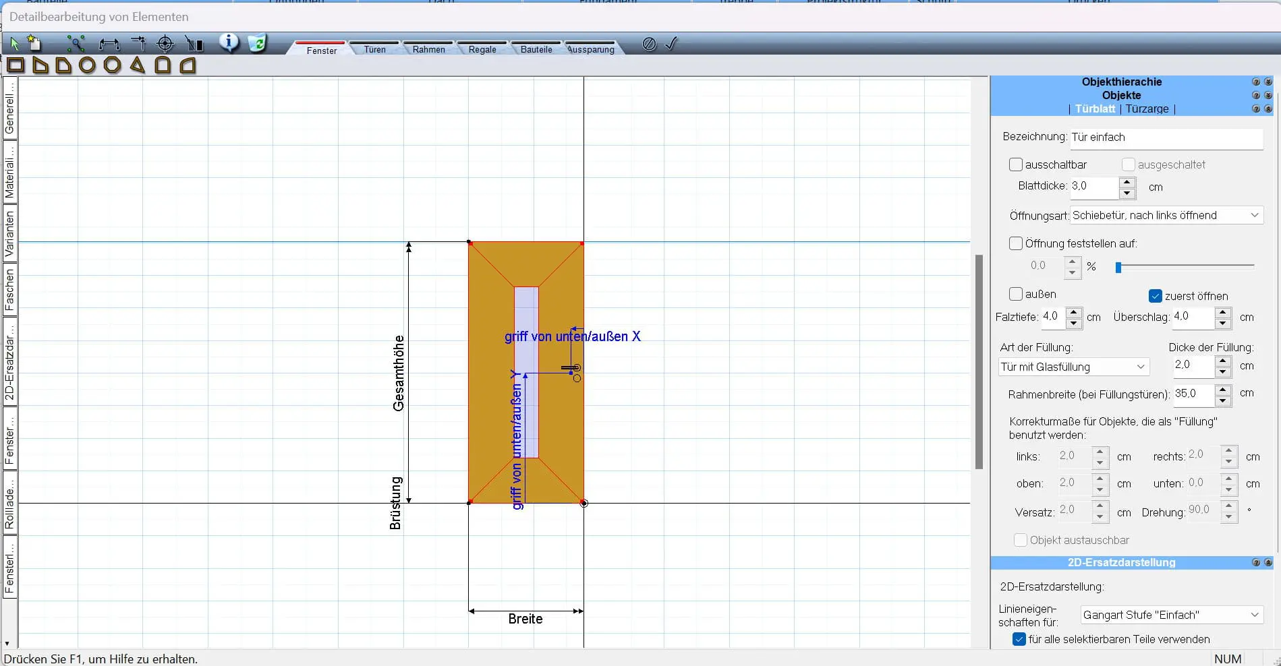Image resolution: width=1281 pixels, height=666 pixels.
Task: Click the recycle bin icon
Action: click(257, 43)
